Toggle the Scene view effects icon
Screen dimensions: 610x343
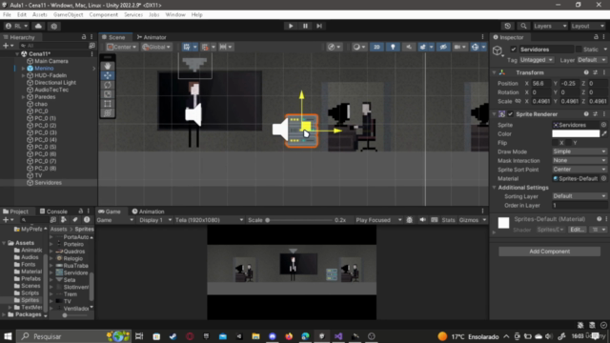coord(423,47)
